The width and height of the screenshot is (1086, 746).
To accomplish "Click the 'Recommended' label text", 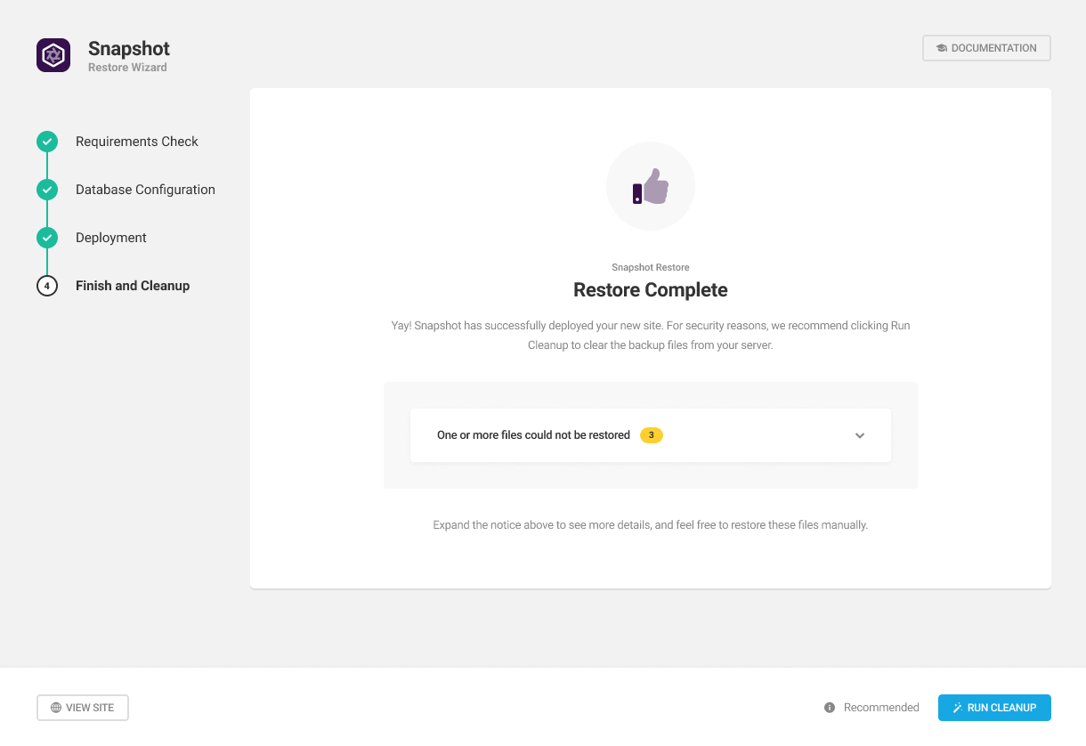I will click(x=881, y=708).
